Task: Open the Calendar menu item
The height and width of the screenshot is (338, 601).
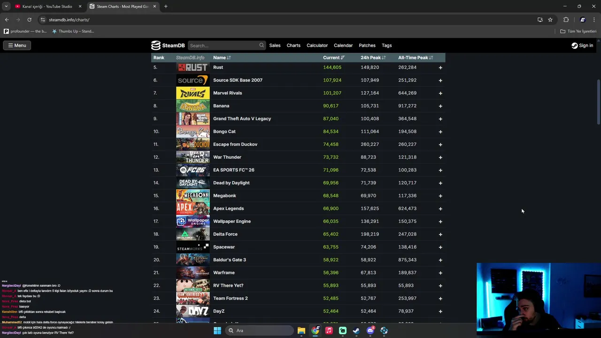Action: 343,46
